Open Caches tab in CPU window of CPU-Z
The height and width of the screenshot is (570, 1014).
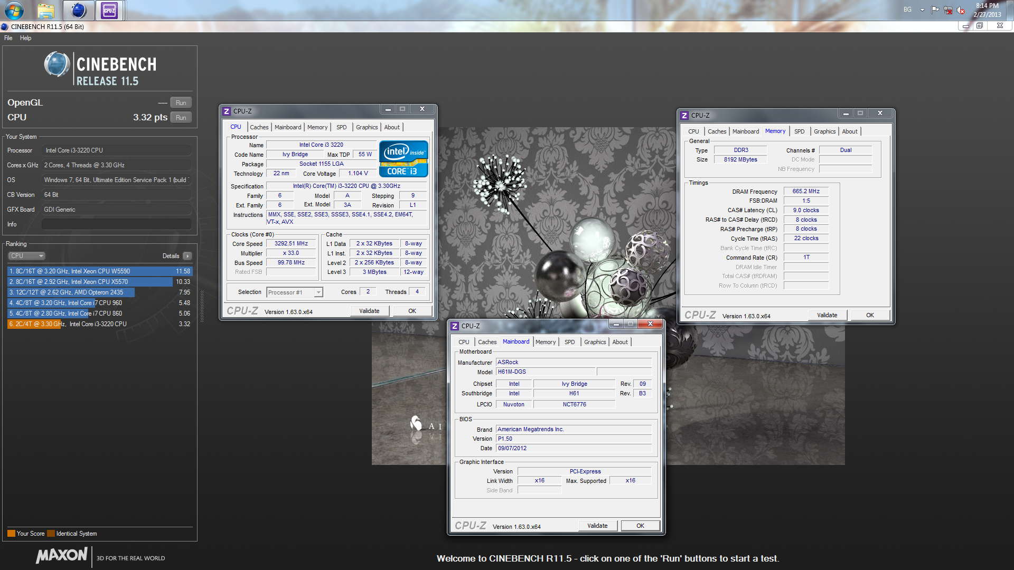259,127
